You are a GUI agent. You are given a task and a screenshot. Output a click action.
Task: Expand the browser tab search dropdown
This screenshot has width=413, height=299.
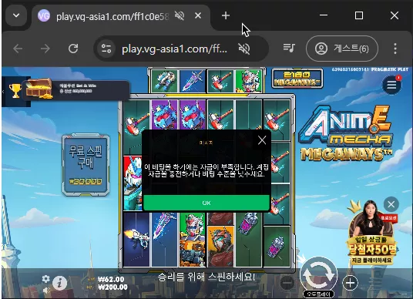[16, 15]
